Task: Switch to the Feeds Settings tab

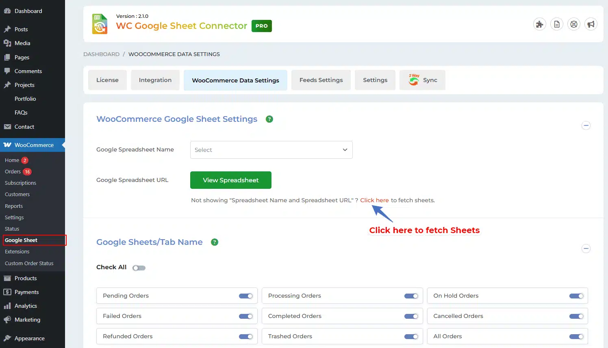Action: pyautogui.click(x=321, y=80)
